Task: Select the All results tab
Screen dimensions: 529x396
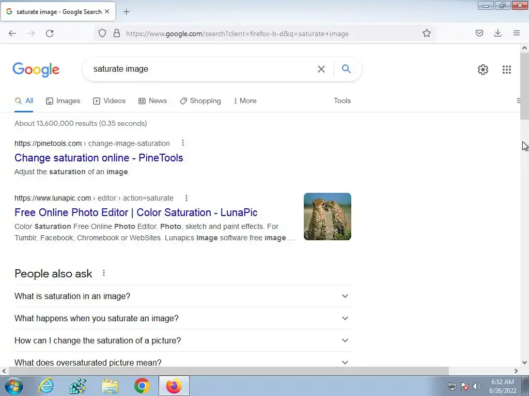Action: [x=24, y=101]
